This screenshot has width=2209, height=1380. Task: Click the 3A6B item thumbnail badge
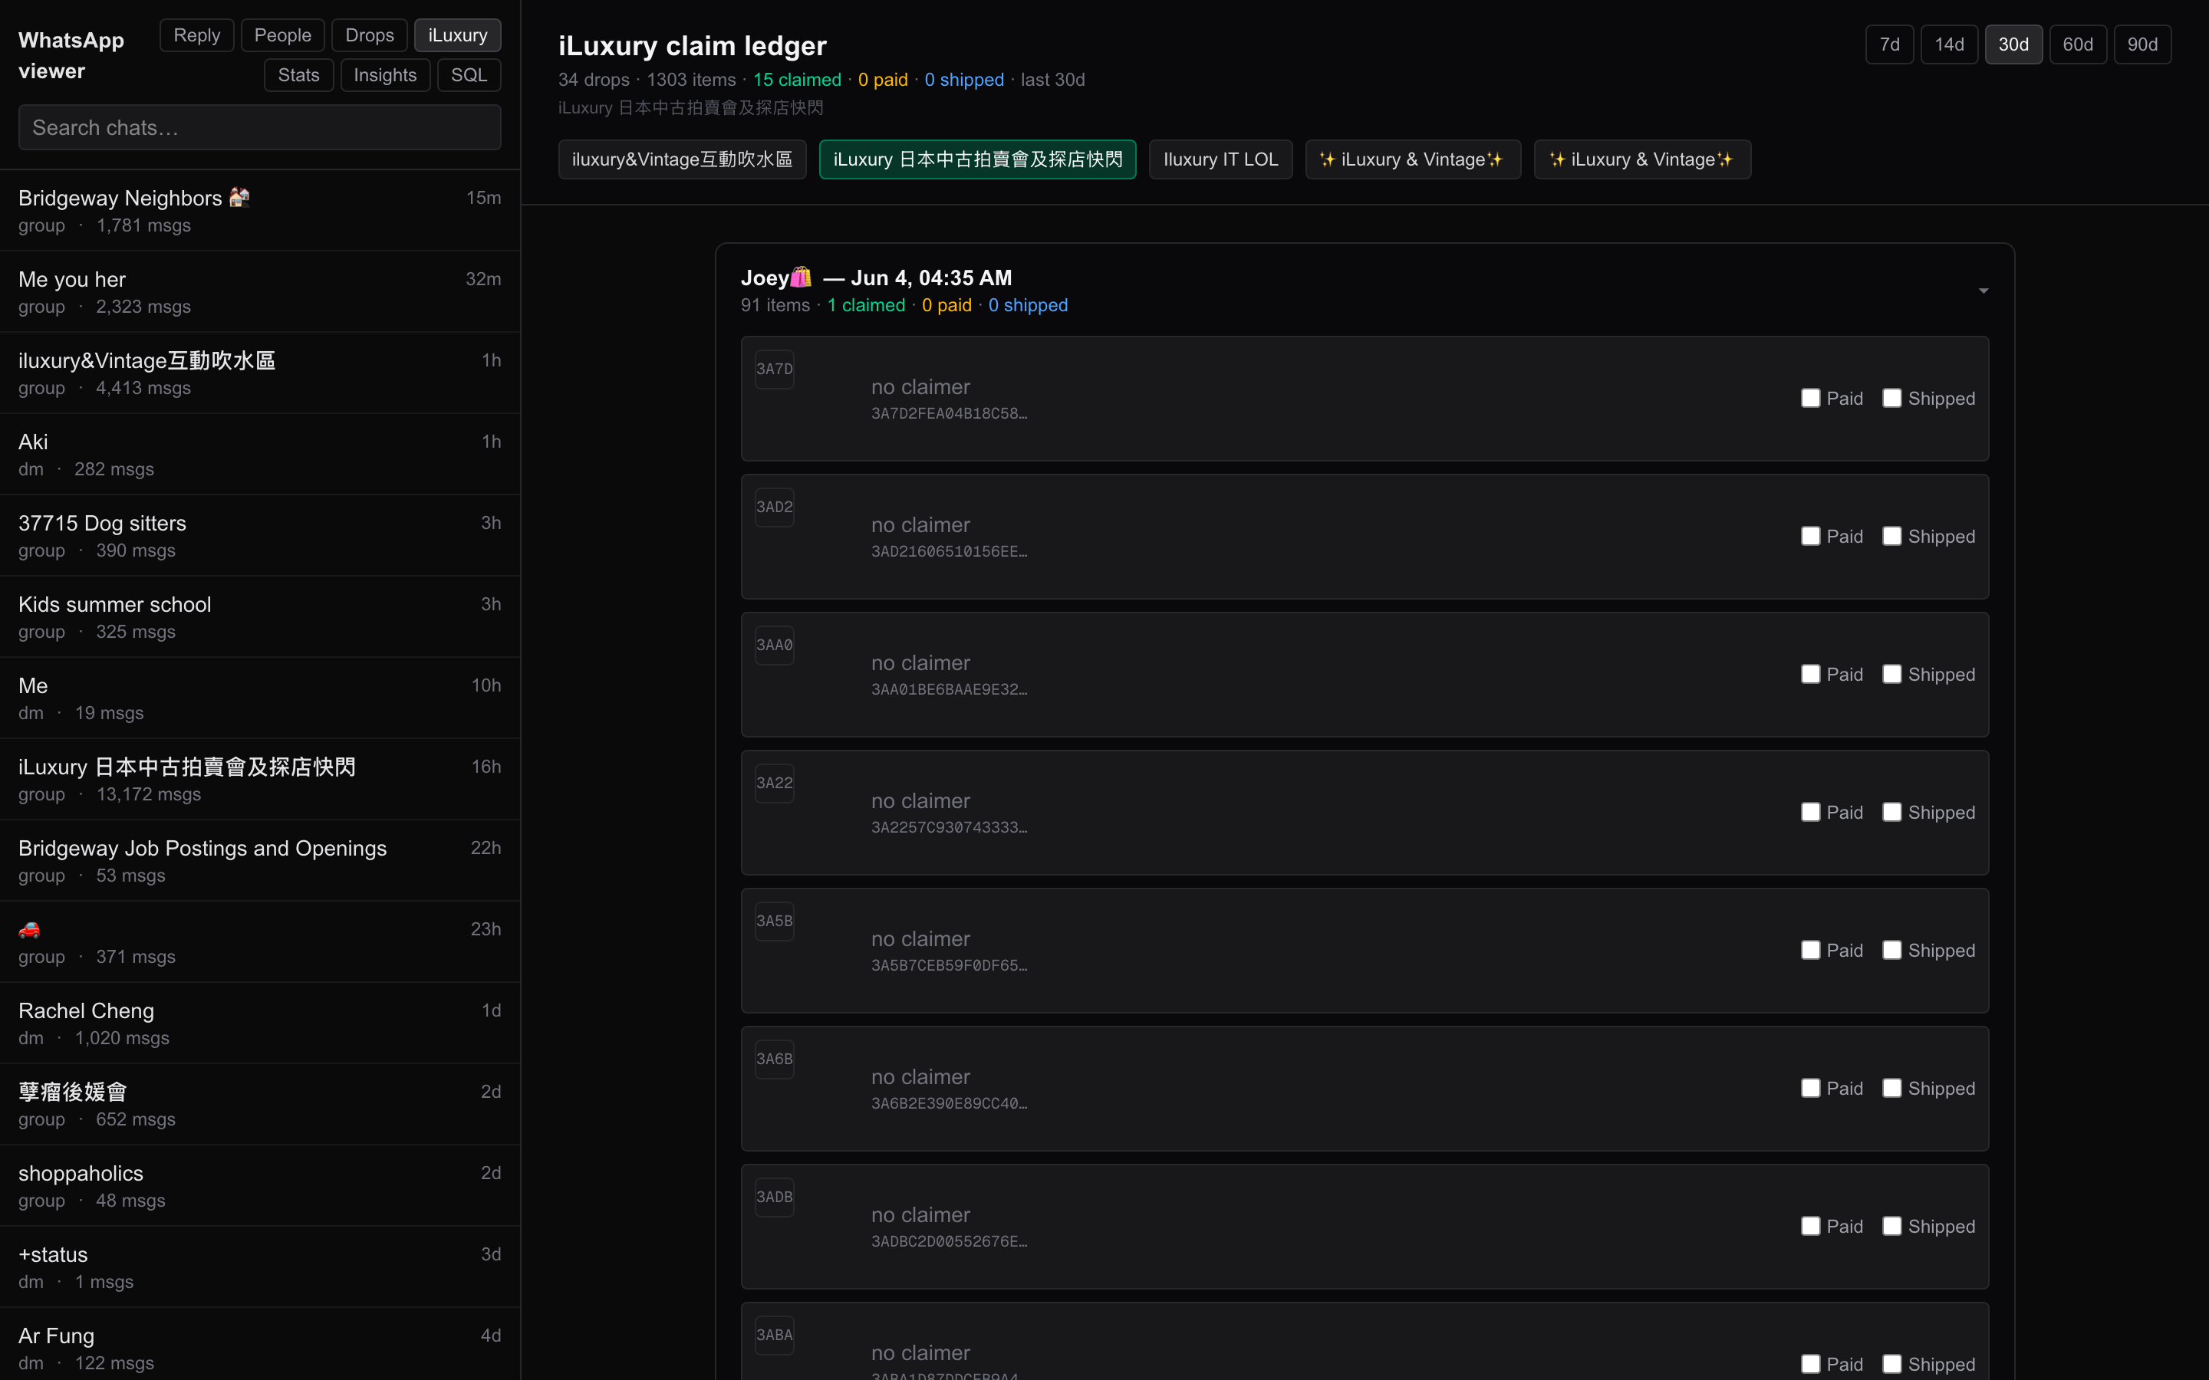pos(774,1059)
